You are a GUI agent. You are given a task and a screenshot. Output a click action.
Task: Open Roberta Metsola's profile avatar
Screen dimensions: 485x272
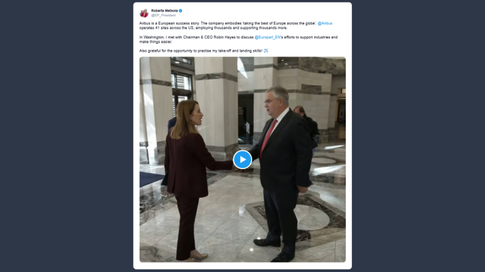pos(144,13)
